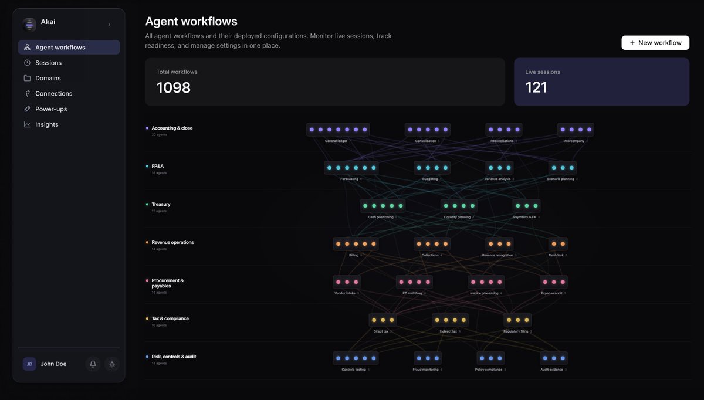Select the Intercompany agent node
This screenshot has height=400, width=704.
(576, 130)
